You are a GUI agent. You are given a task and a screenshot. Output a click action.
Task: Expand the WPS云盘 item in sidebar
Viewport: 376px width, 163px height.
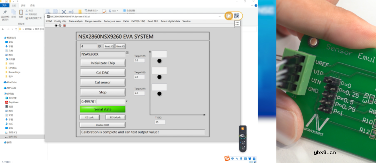pyautogui.click(x=4, y=88)
